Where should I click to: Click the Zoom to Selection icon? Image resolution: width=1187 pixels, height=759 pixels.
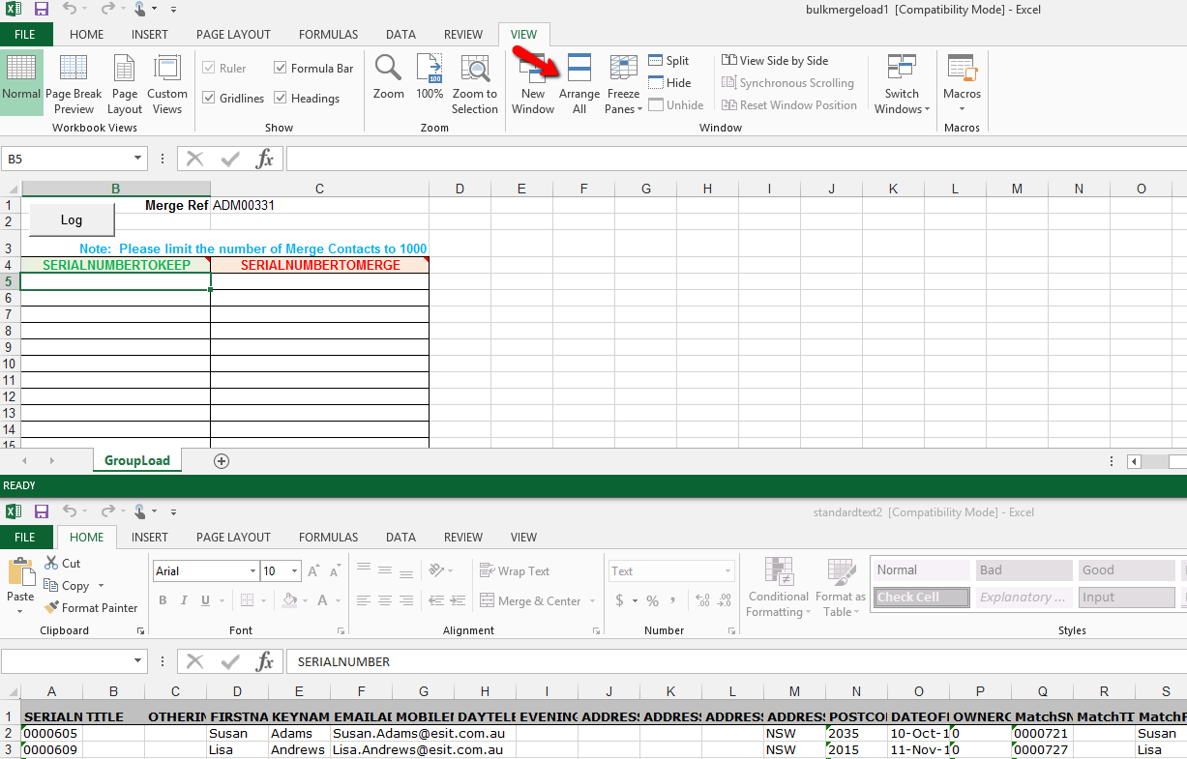click(474, 84)
